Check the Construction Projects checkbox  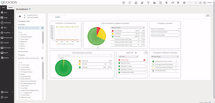pyautogui.click(x=19, y=37)
